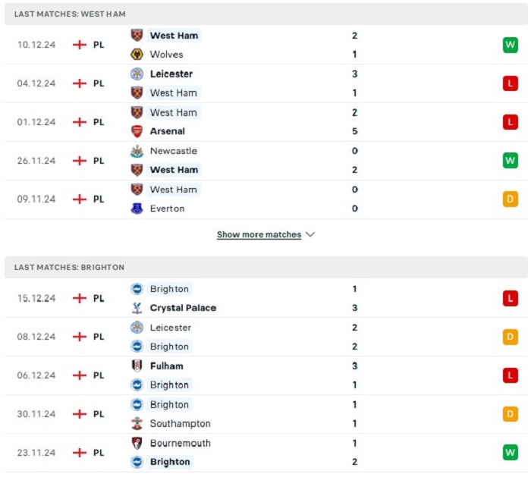Screen dimensions: 531x477
Task: Click the Everton club crest icon
Action: (137, 209)
